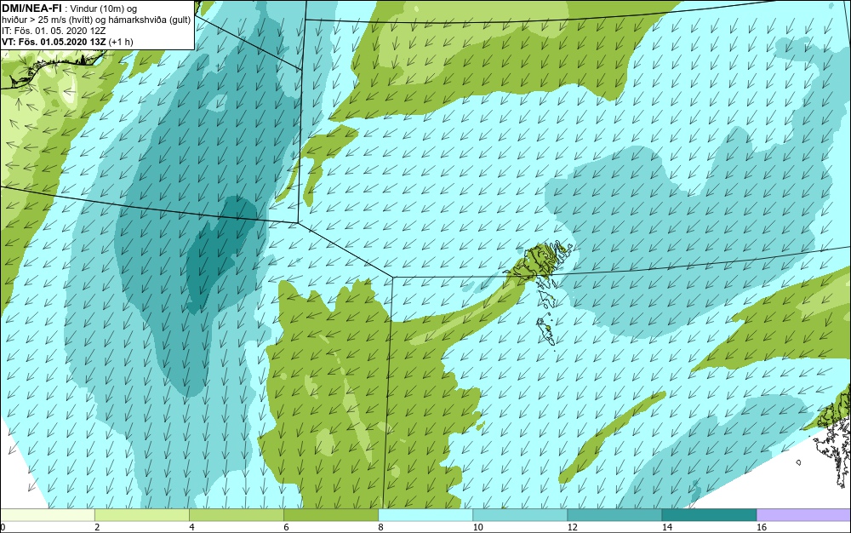
Task: Click the 6–8 m/s olive green swatch
Action: (331, 515)
